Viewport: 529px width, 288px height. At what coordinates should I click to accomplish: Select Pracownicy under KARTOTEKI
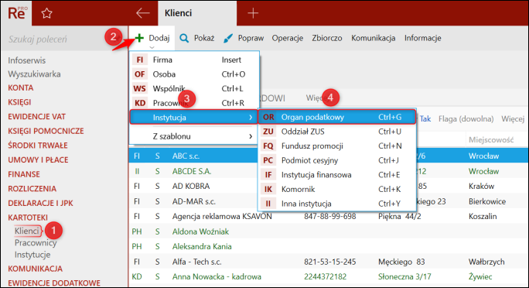coord(36,243)
